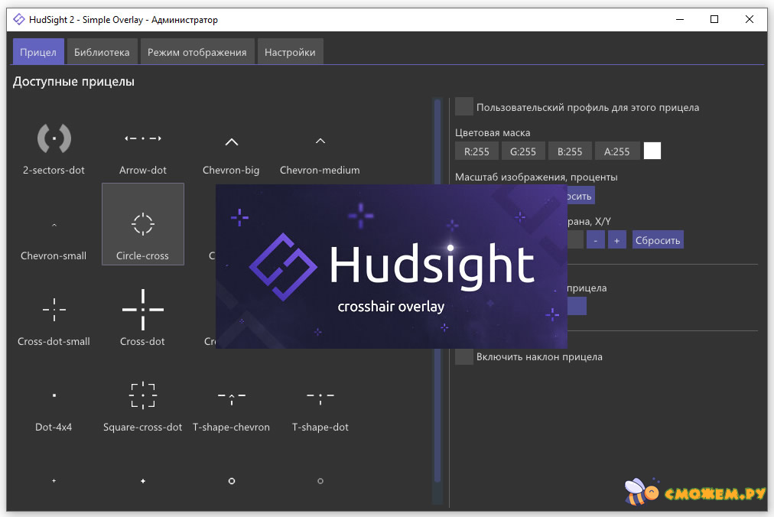This screenshot has height=517, width=774.
Task: Open the Режим отображения tab
Action: (x=197, y=52)
